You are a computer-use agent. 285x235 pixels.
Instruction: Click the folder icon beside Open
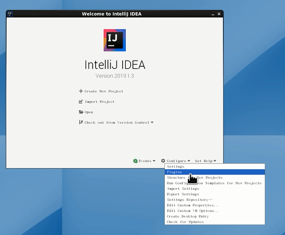click(81, 112)
